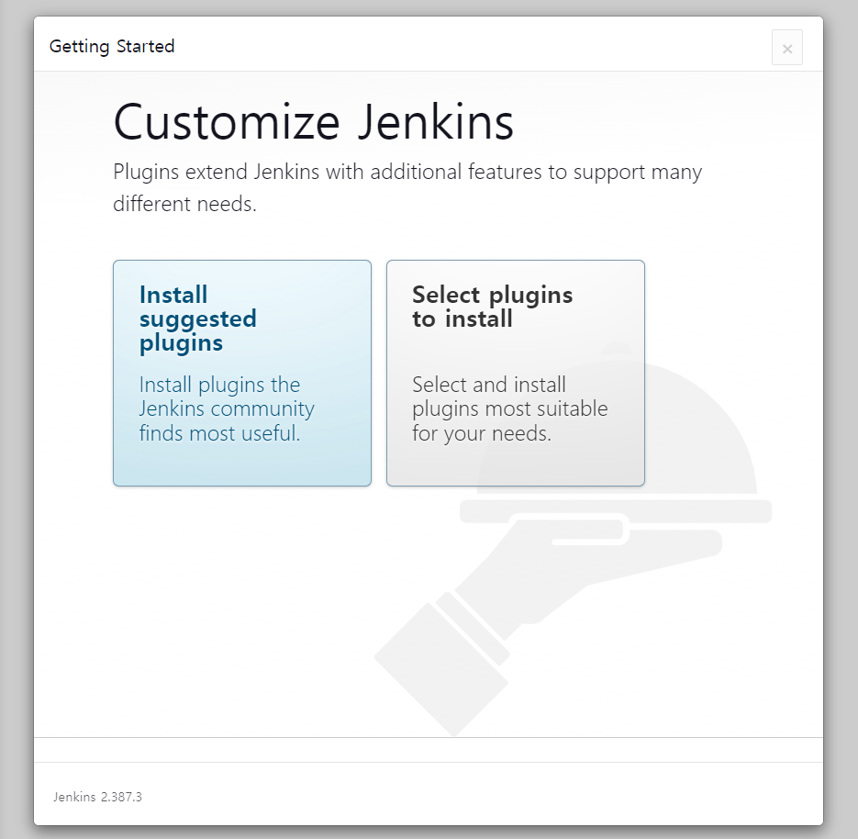Close the Getting Started dialog
Screen dimensions: 858x839
point(786,48)
